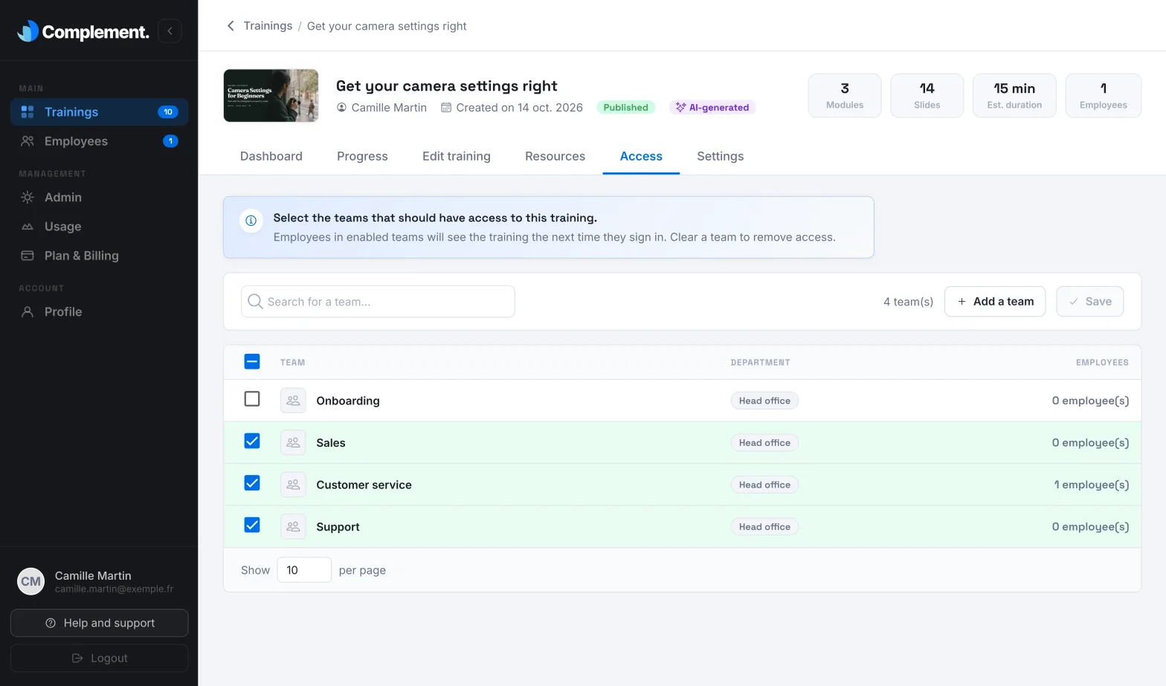Click the Add a team button
1166x686 pixels.
pyautogui.click(x=995, y=302)
